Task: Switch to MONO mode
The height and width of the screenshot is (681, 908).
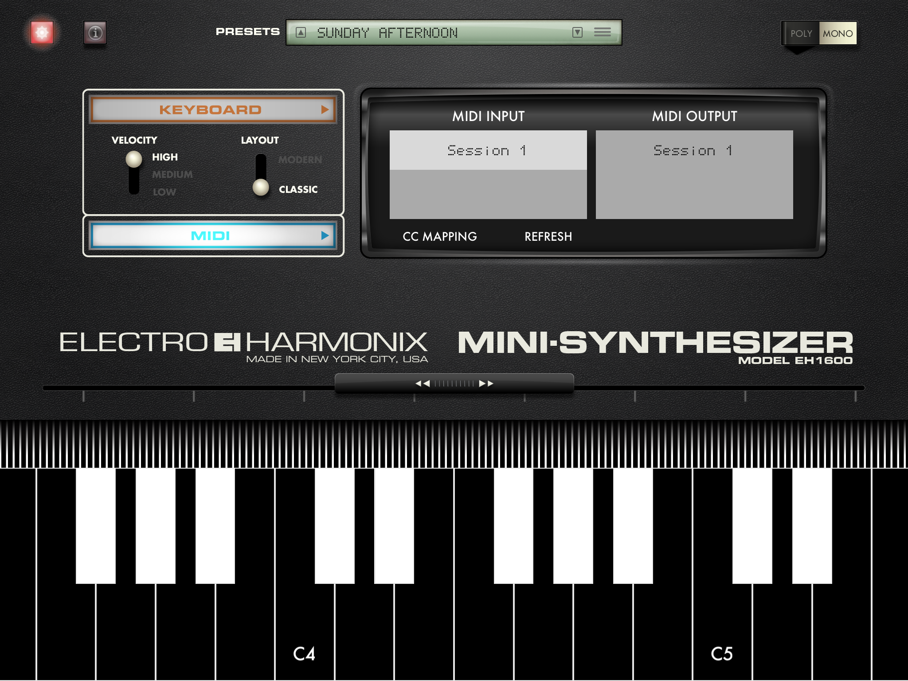Action: pos(838,34)
